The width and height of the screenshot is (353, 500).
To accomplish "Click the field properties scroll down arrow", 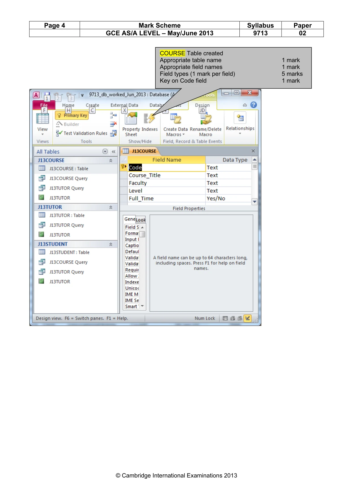I will coord(142,306).
